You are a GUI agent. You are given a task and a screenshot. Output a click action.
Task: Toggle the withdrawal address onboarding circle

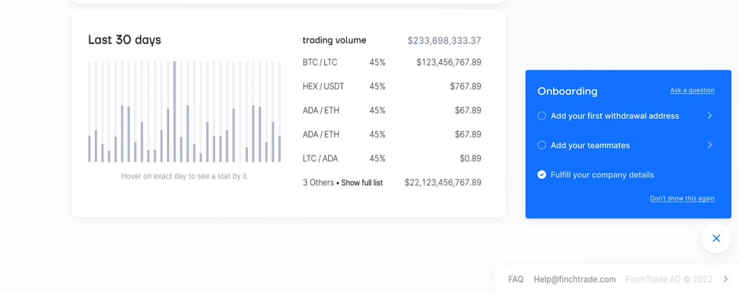pyautogui.click(x=541, y=116)
